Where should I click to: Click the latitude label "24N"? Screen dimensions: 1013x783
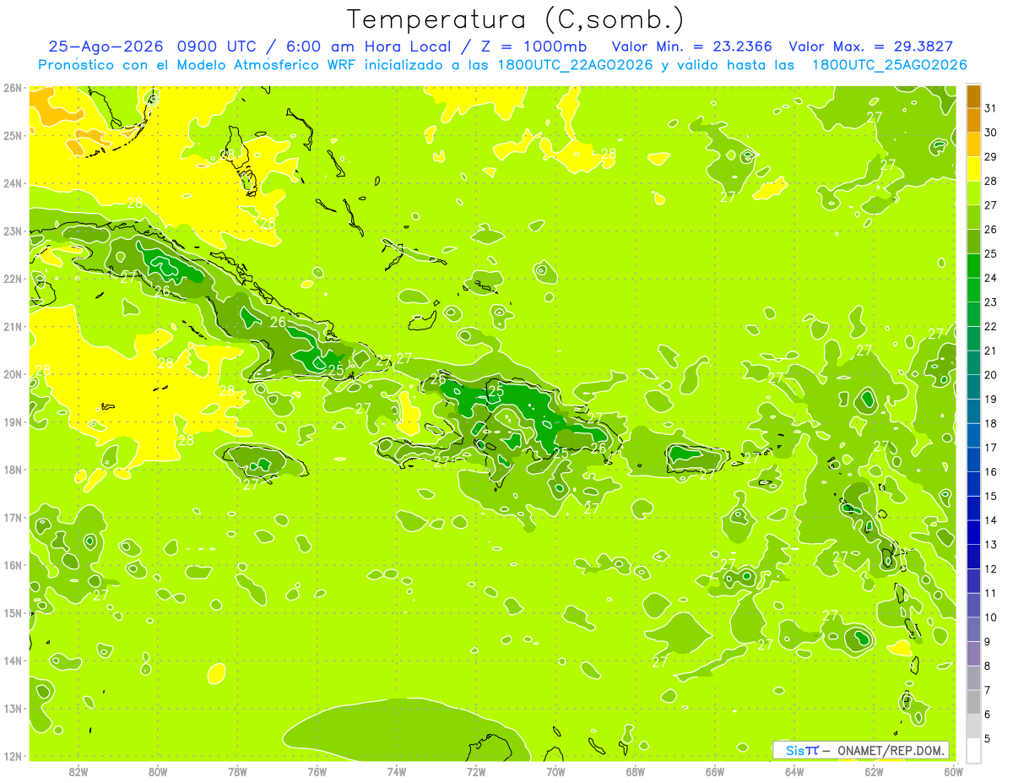click(12, 182)
